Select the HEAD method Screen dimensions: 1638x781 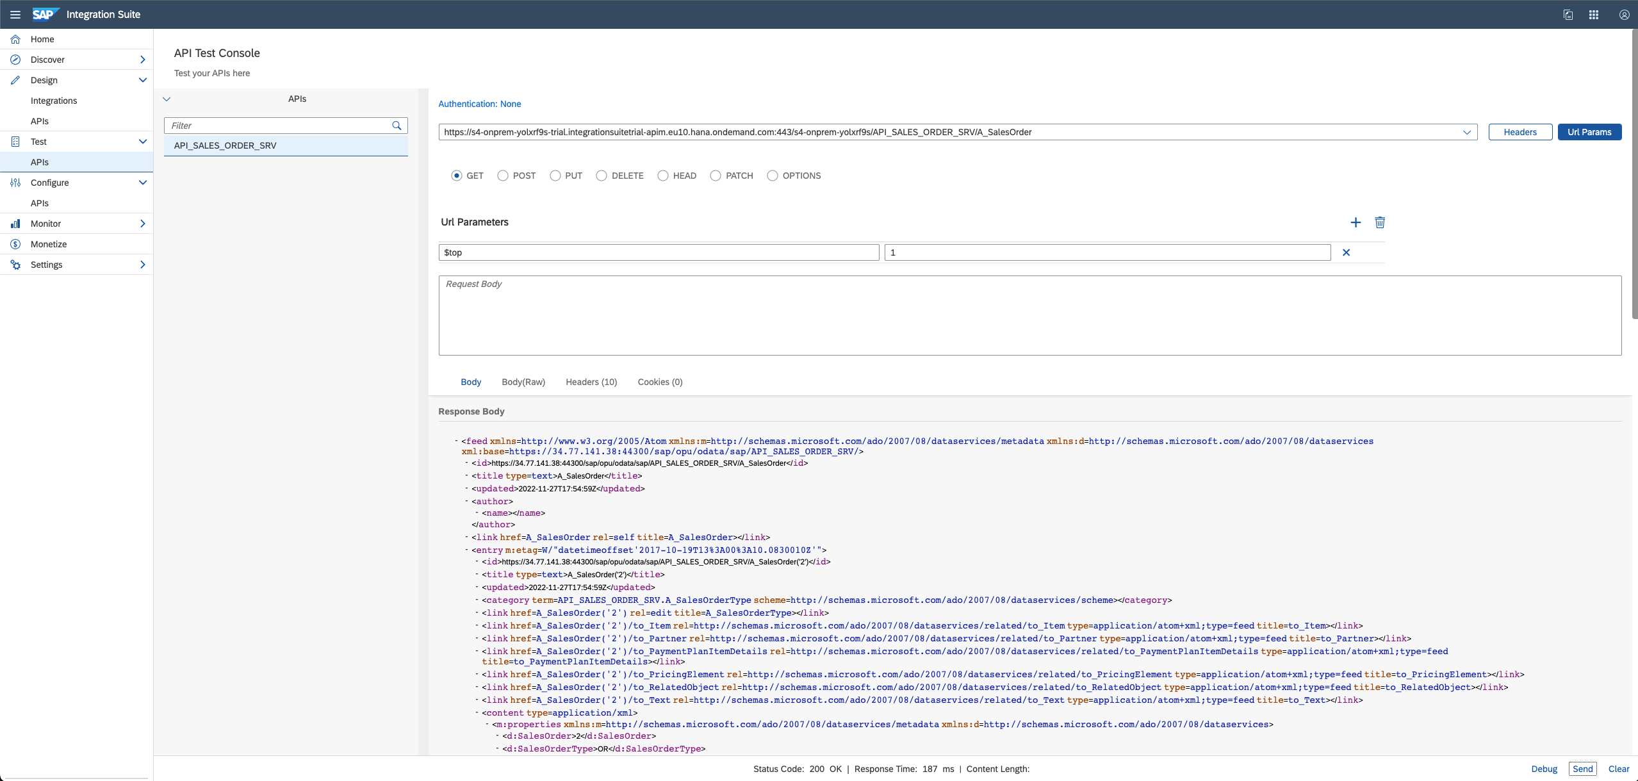tap(663, 176)
